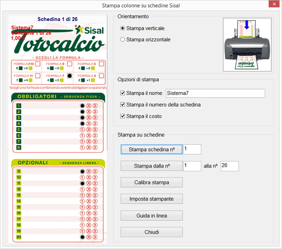Toggle Stampa il numero della schedina
282x249 pixels.
(x=123, y=105)
